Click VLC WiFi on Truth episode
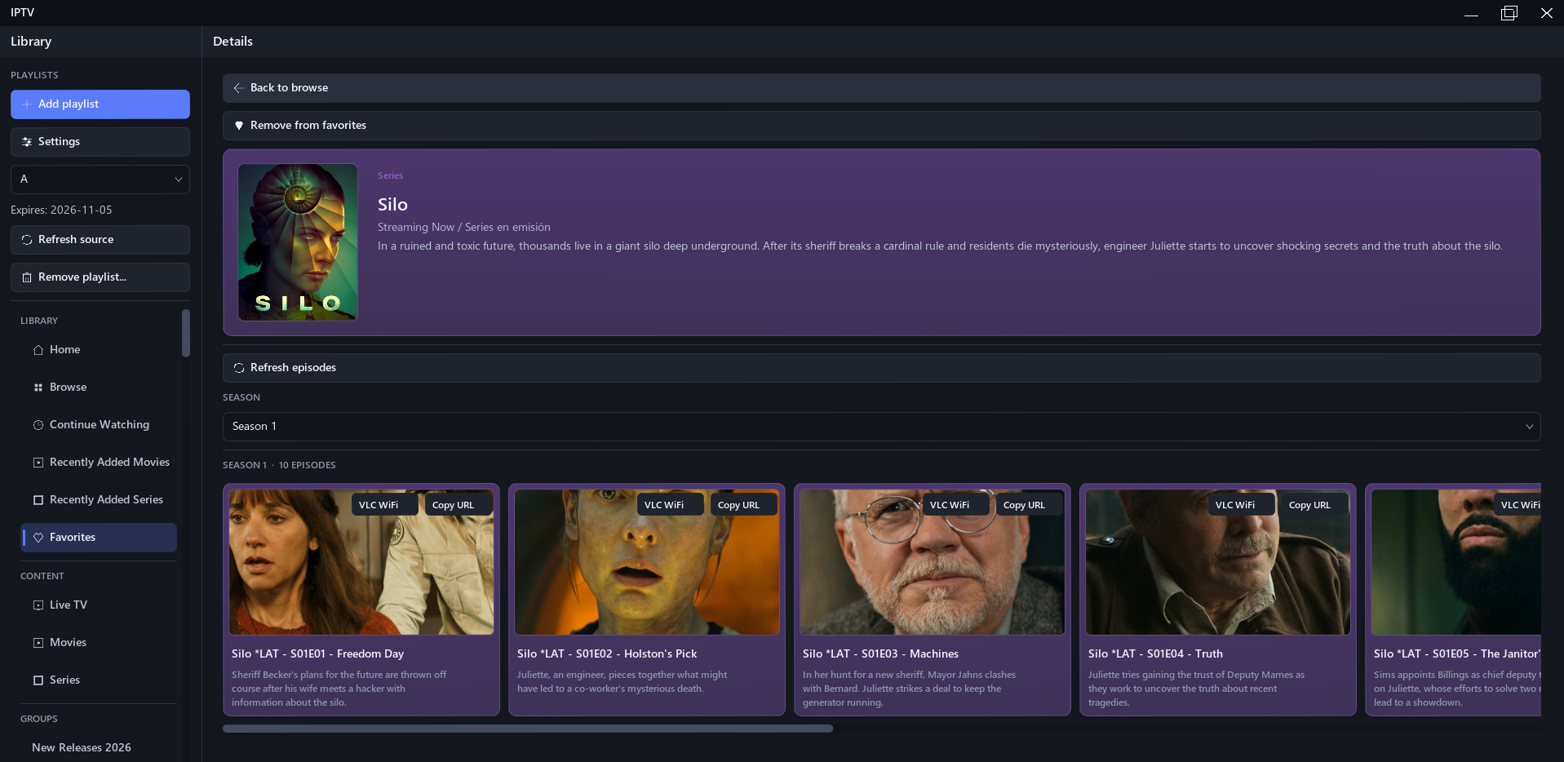This screenshot has height=762, width=1564. tap(1242, 505)
